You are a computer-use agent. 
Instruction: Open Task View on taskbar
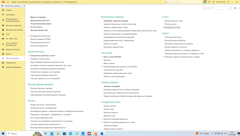(x=46, y=133)
